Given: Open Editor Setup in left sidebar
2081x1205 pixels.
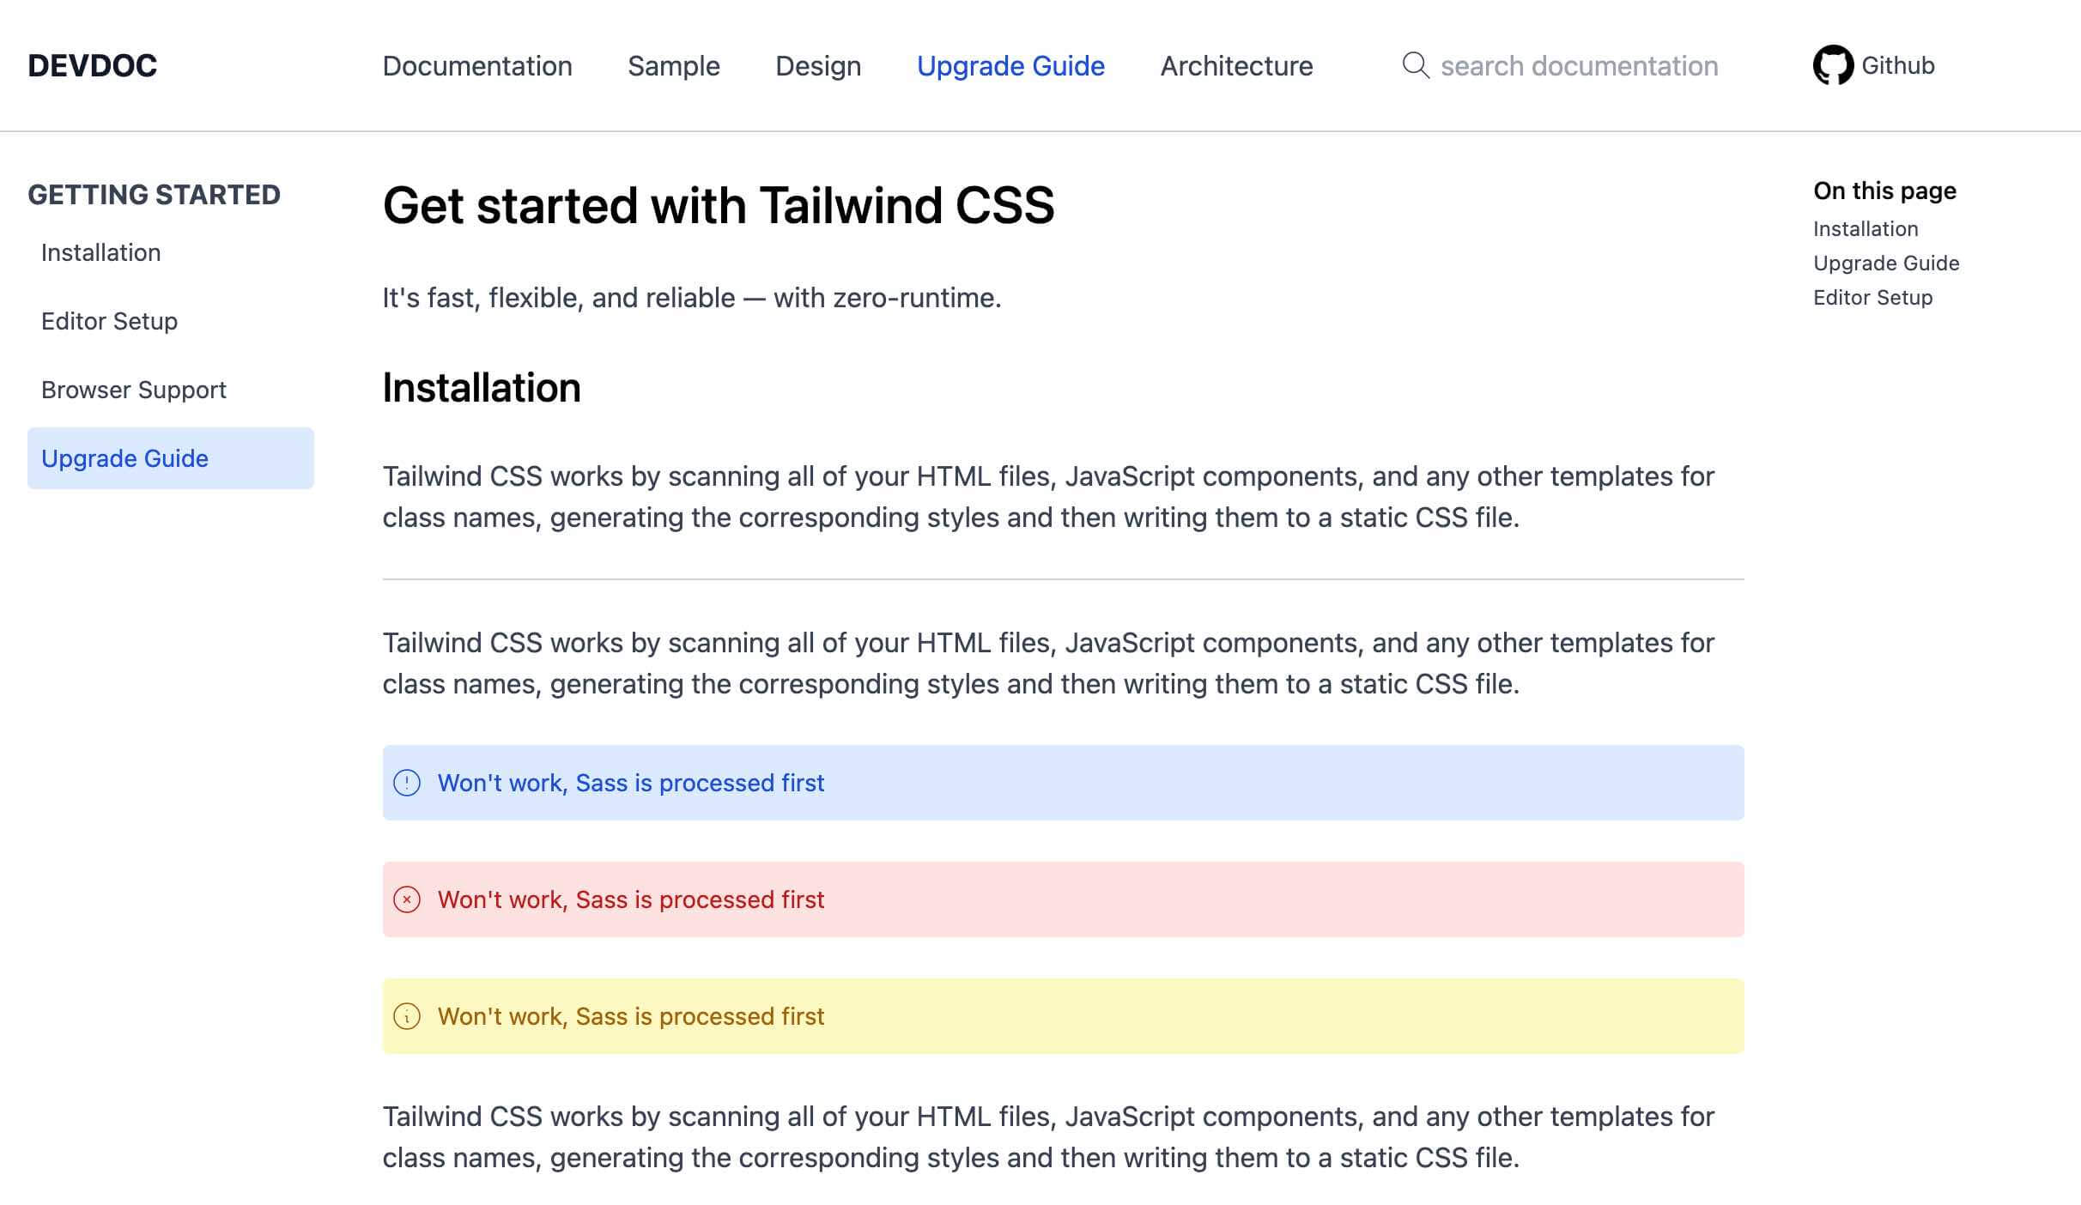Looking at the screenshot, I should (x=110, y=321).
